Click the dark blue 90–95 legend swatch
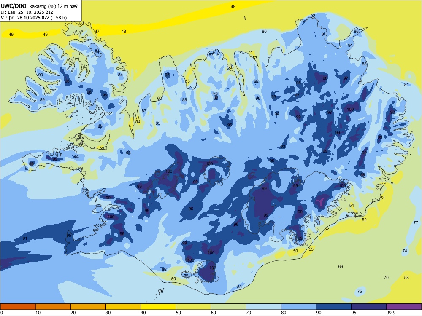Viewport: 422px width, 316px height. 334,307
